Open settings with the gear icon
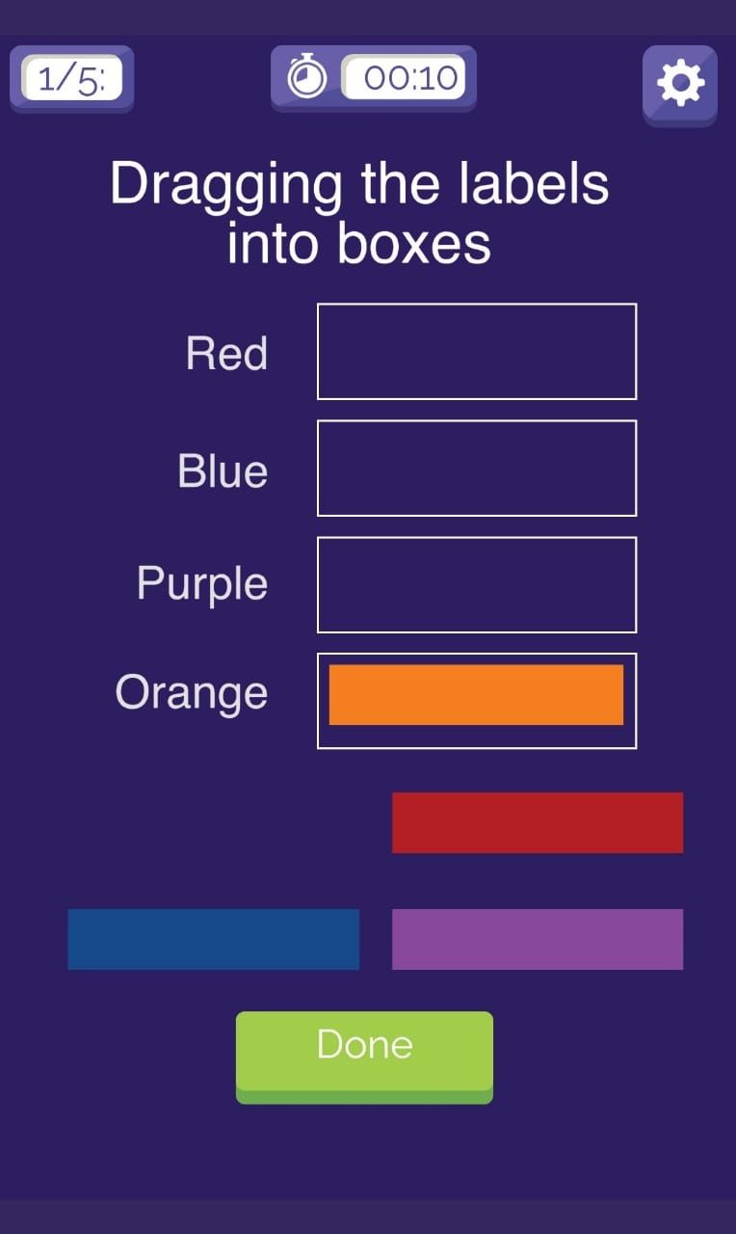This screenshot has width=736, height=1234. pos(680,83)
